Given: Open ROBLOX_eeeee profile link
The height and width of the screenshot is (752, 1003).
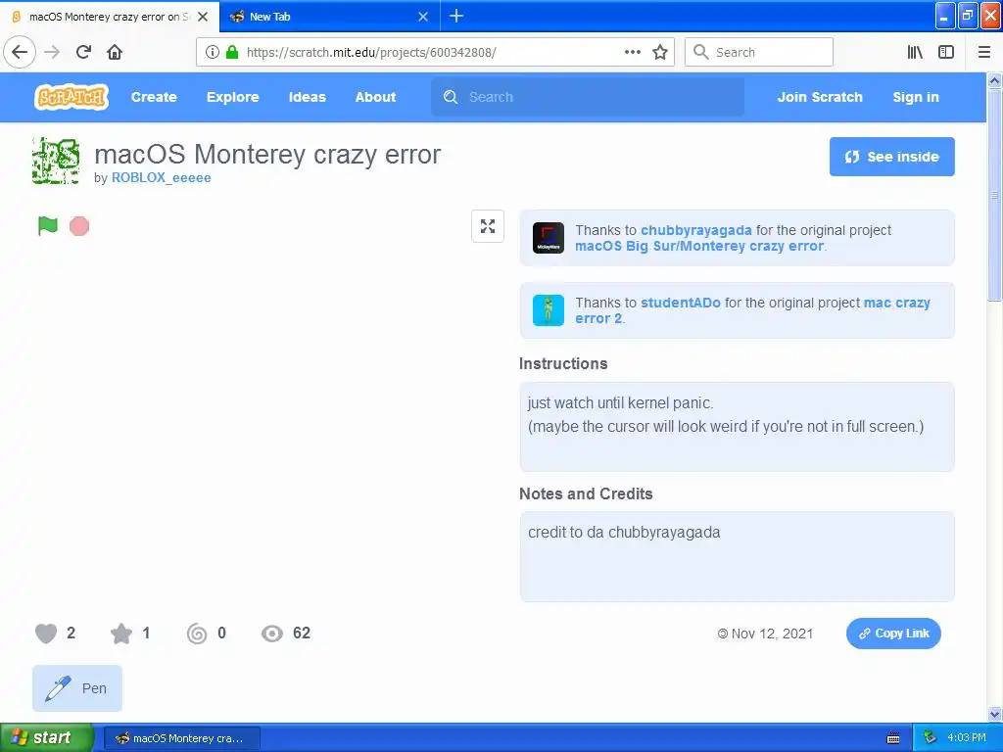Looking at the screenshot, I should tap(162, 178).
